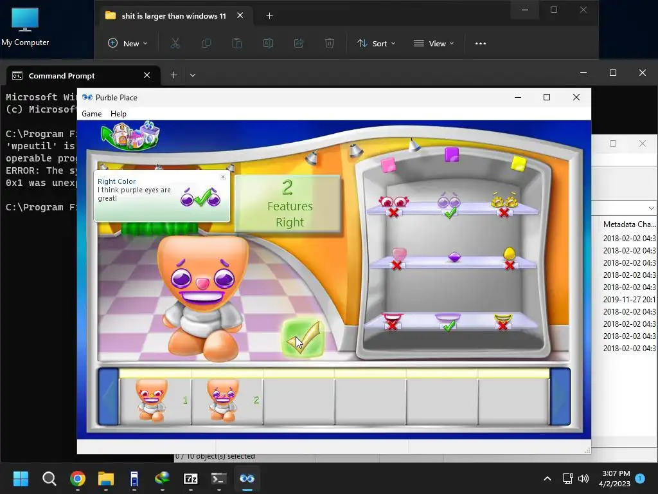The height and width of the screenshot is (494, 658).
Task: Close the File Explorer folder tab
Action: (x=240, y=15)
